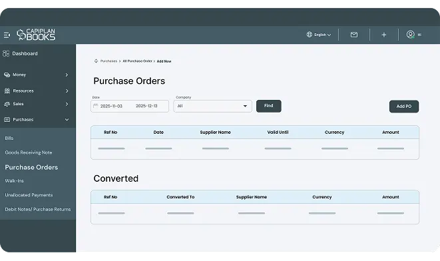The height and width of the screenshot is (261, 440).
Task: Click Amount header in Converted table
Action: click(x=390, y=197)
